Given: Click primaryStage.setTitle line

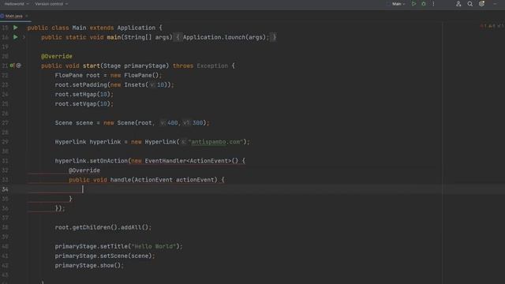Looking at the screenshot, I should 118,246.
